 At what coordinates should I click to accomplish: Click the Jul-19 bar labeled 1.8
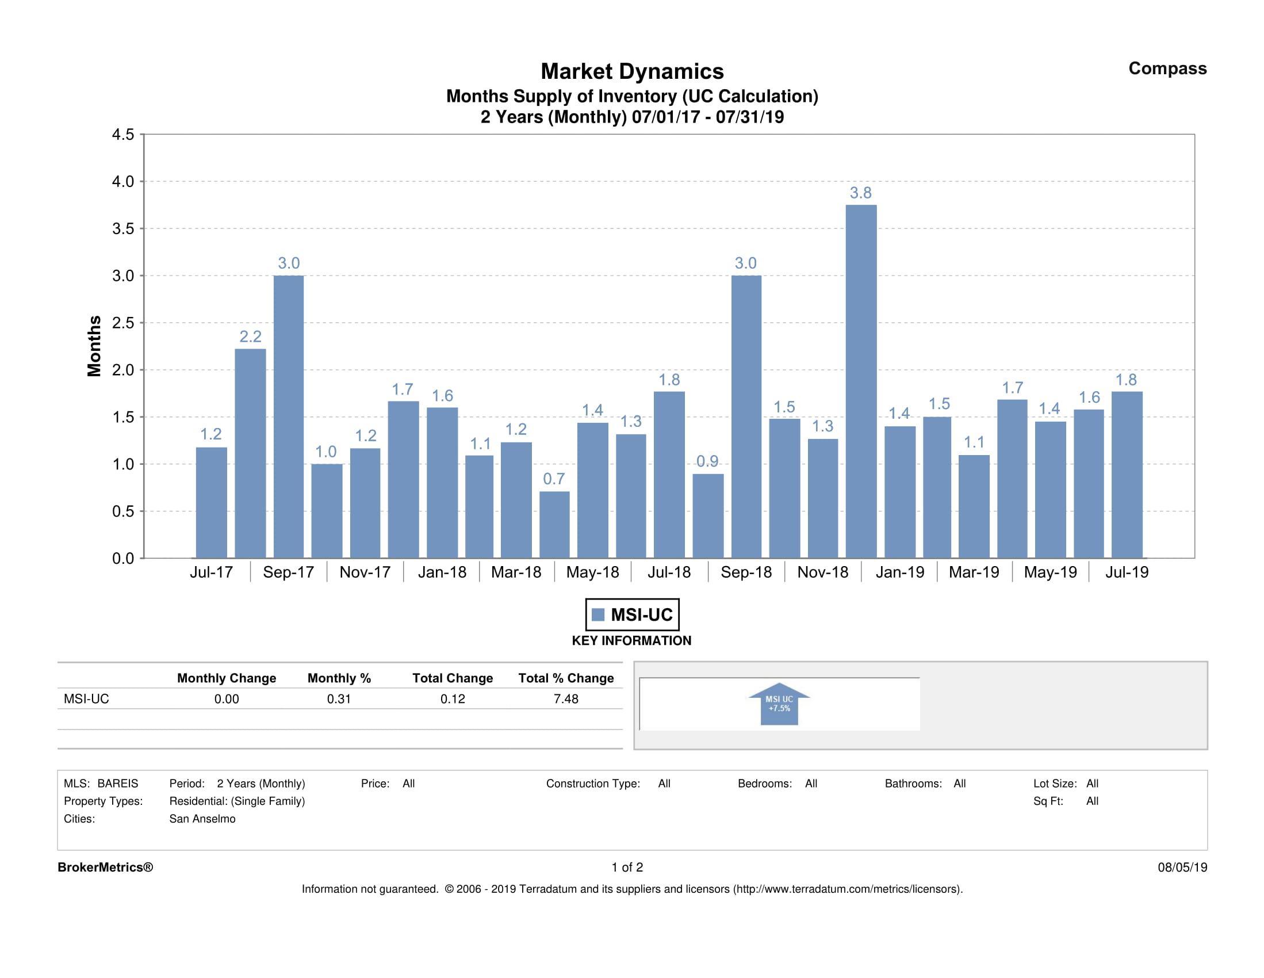coord(1126,475)
